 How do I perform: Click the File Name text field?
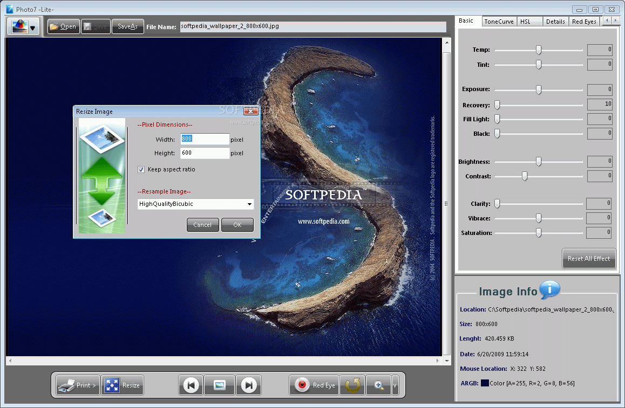click(x=313, y=26)
